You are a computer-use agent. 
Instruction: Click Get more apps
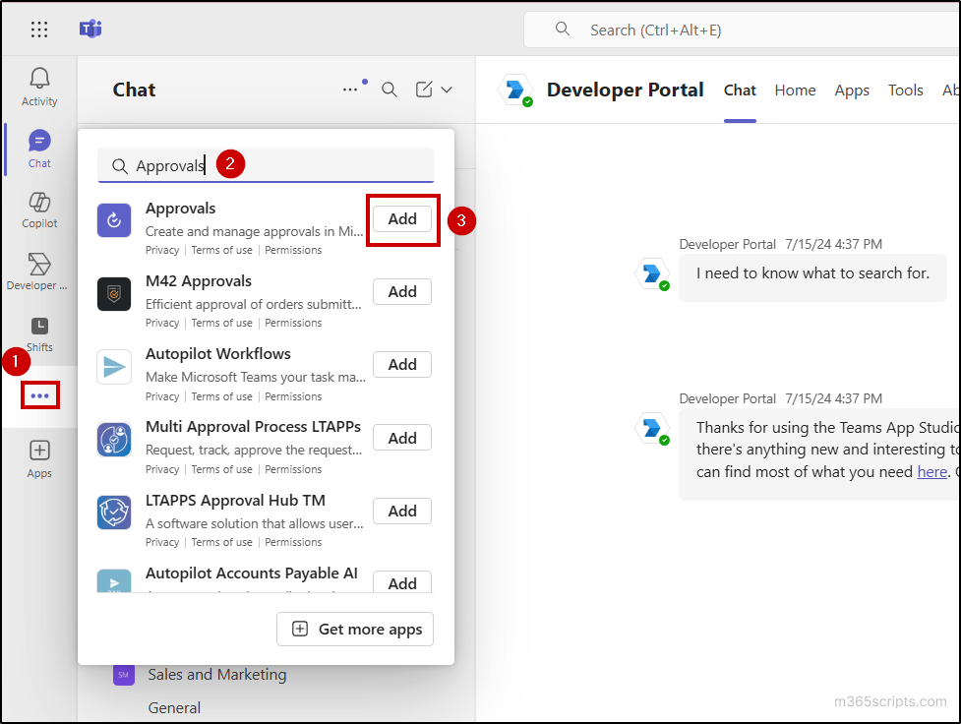[x=355, y=629]
